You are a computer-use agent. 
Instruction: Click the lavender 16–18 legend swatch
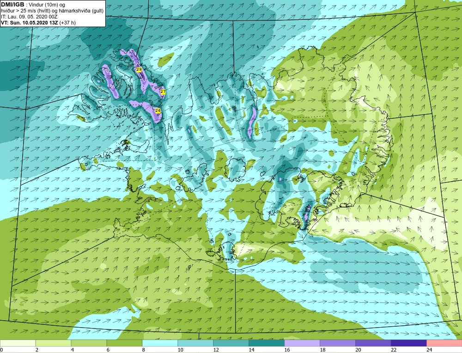tap(302, 343)
